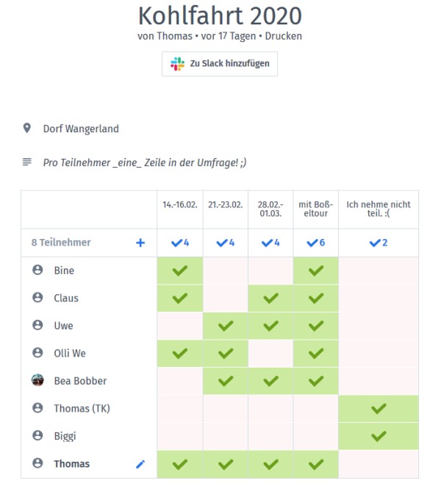Click the avatar icon next to Bine
Screen dimensions: 441x483
click(x=37, y=270)
